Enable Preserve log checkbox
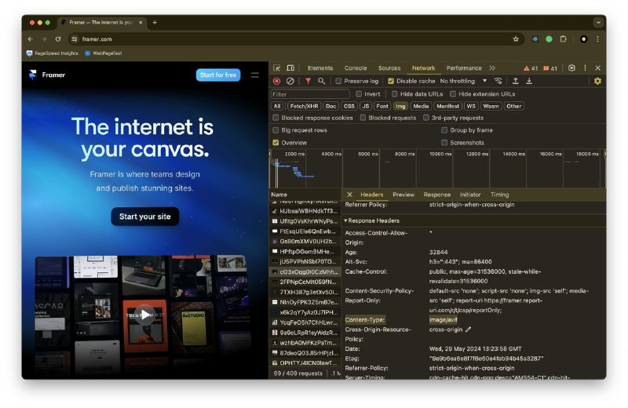The image size is (628, 408). [338, 81]
